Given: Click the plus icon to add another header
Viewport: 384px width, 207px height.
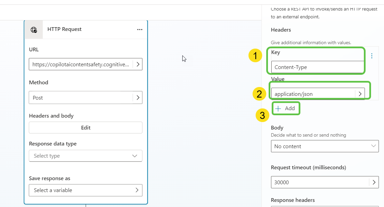Looking at the screenshot, I should [x=279, y=108].
